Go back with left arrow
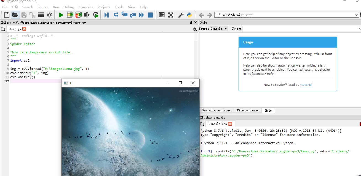The image size is (361, 176). tap(202, 15)
